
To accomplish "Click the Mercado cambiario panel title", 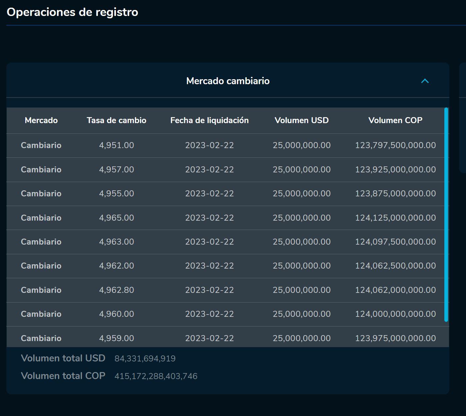I will [228, 81].
